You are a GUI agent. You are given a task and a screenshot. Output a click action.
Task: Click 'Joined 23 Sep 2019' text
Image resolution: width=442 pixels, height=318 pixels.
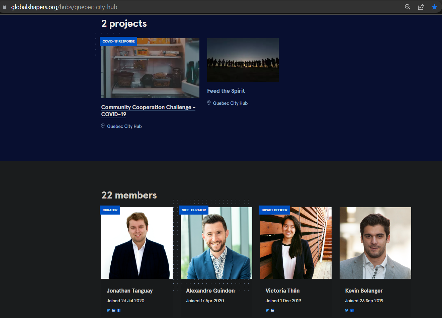[x=364, y=301]
